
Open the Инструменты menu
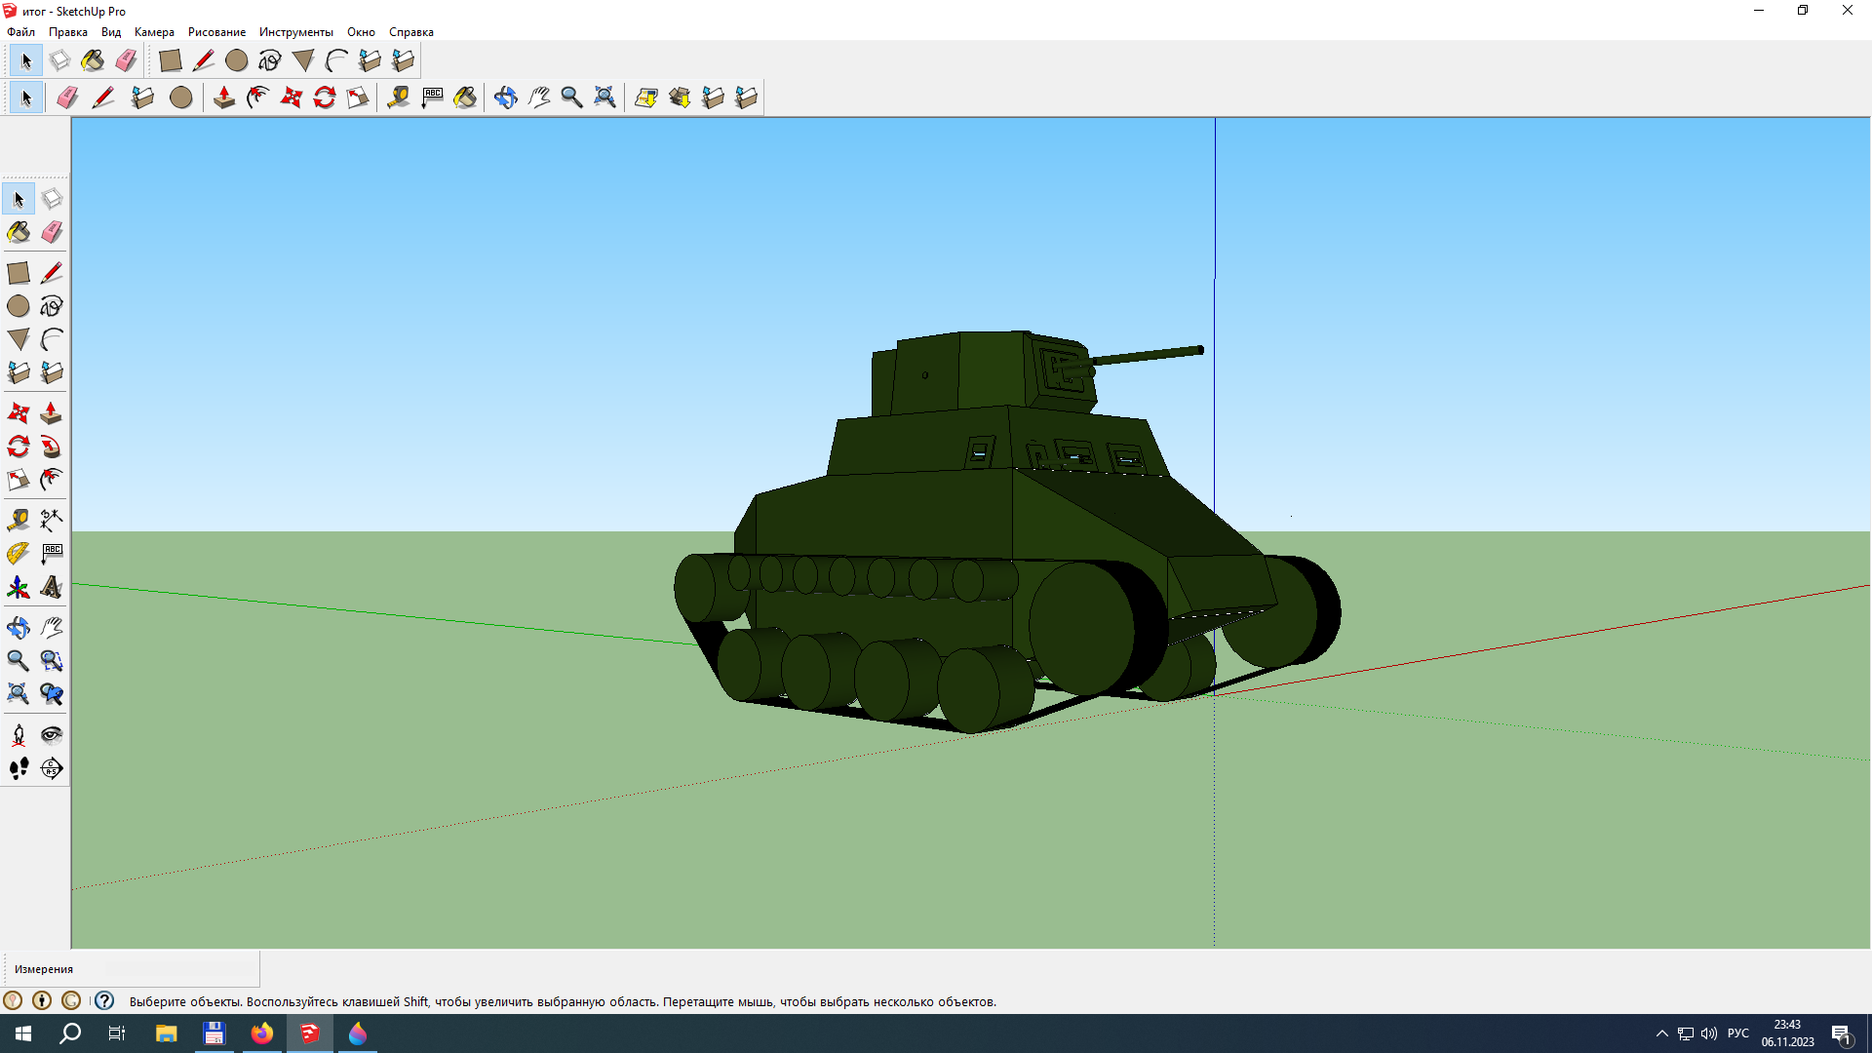click(x=295, y=32)
